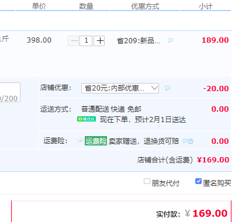Click the 省209:新品 discount text
235x222 pixels.
point(139,41)
